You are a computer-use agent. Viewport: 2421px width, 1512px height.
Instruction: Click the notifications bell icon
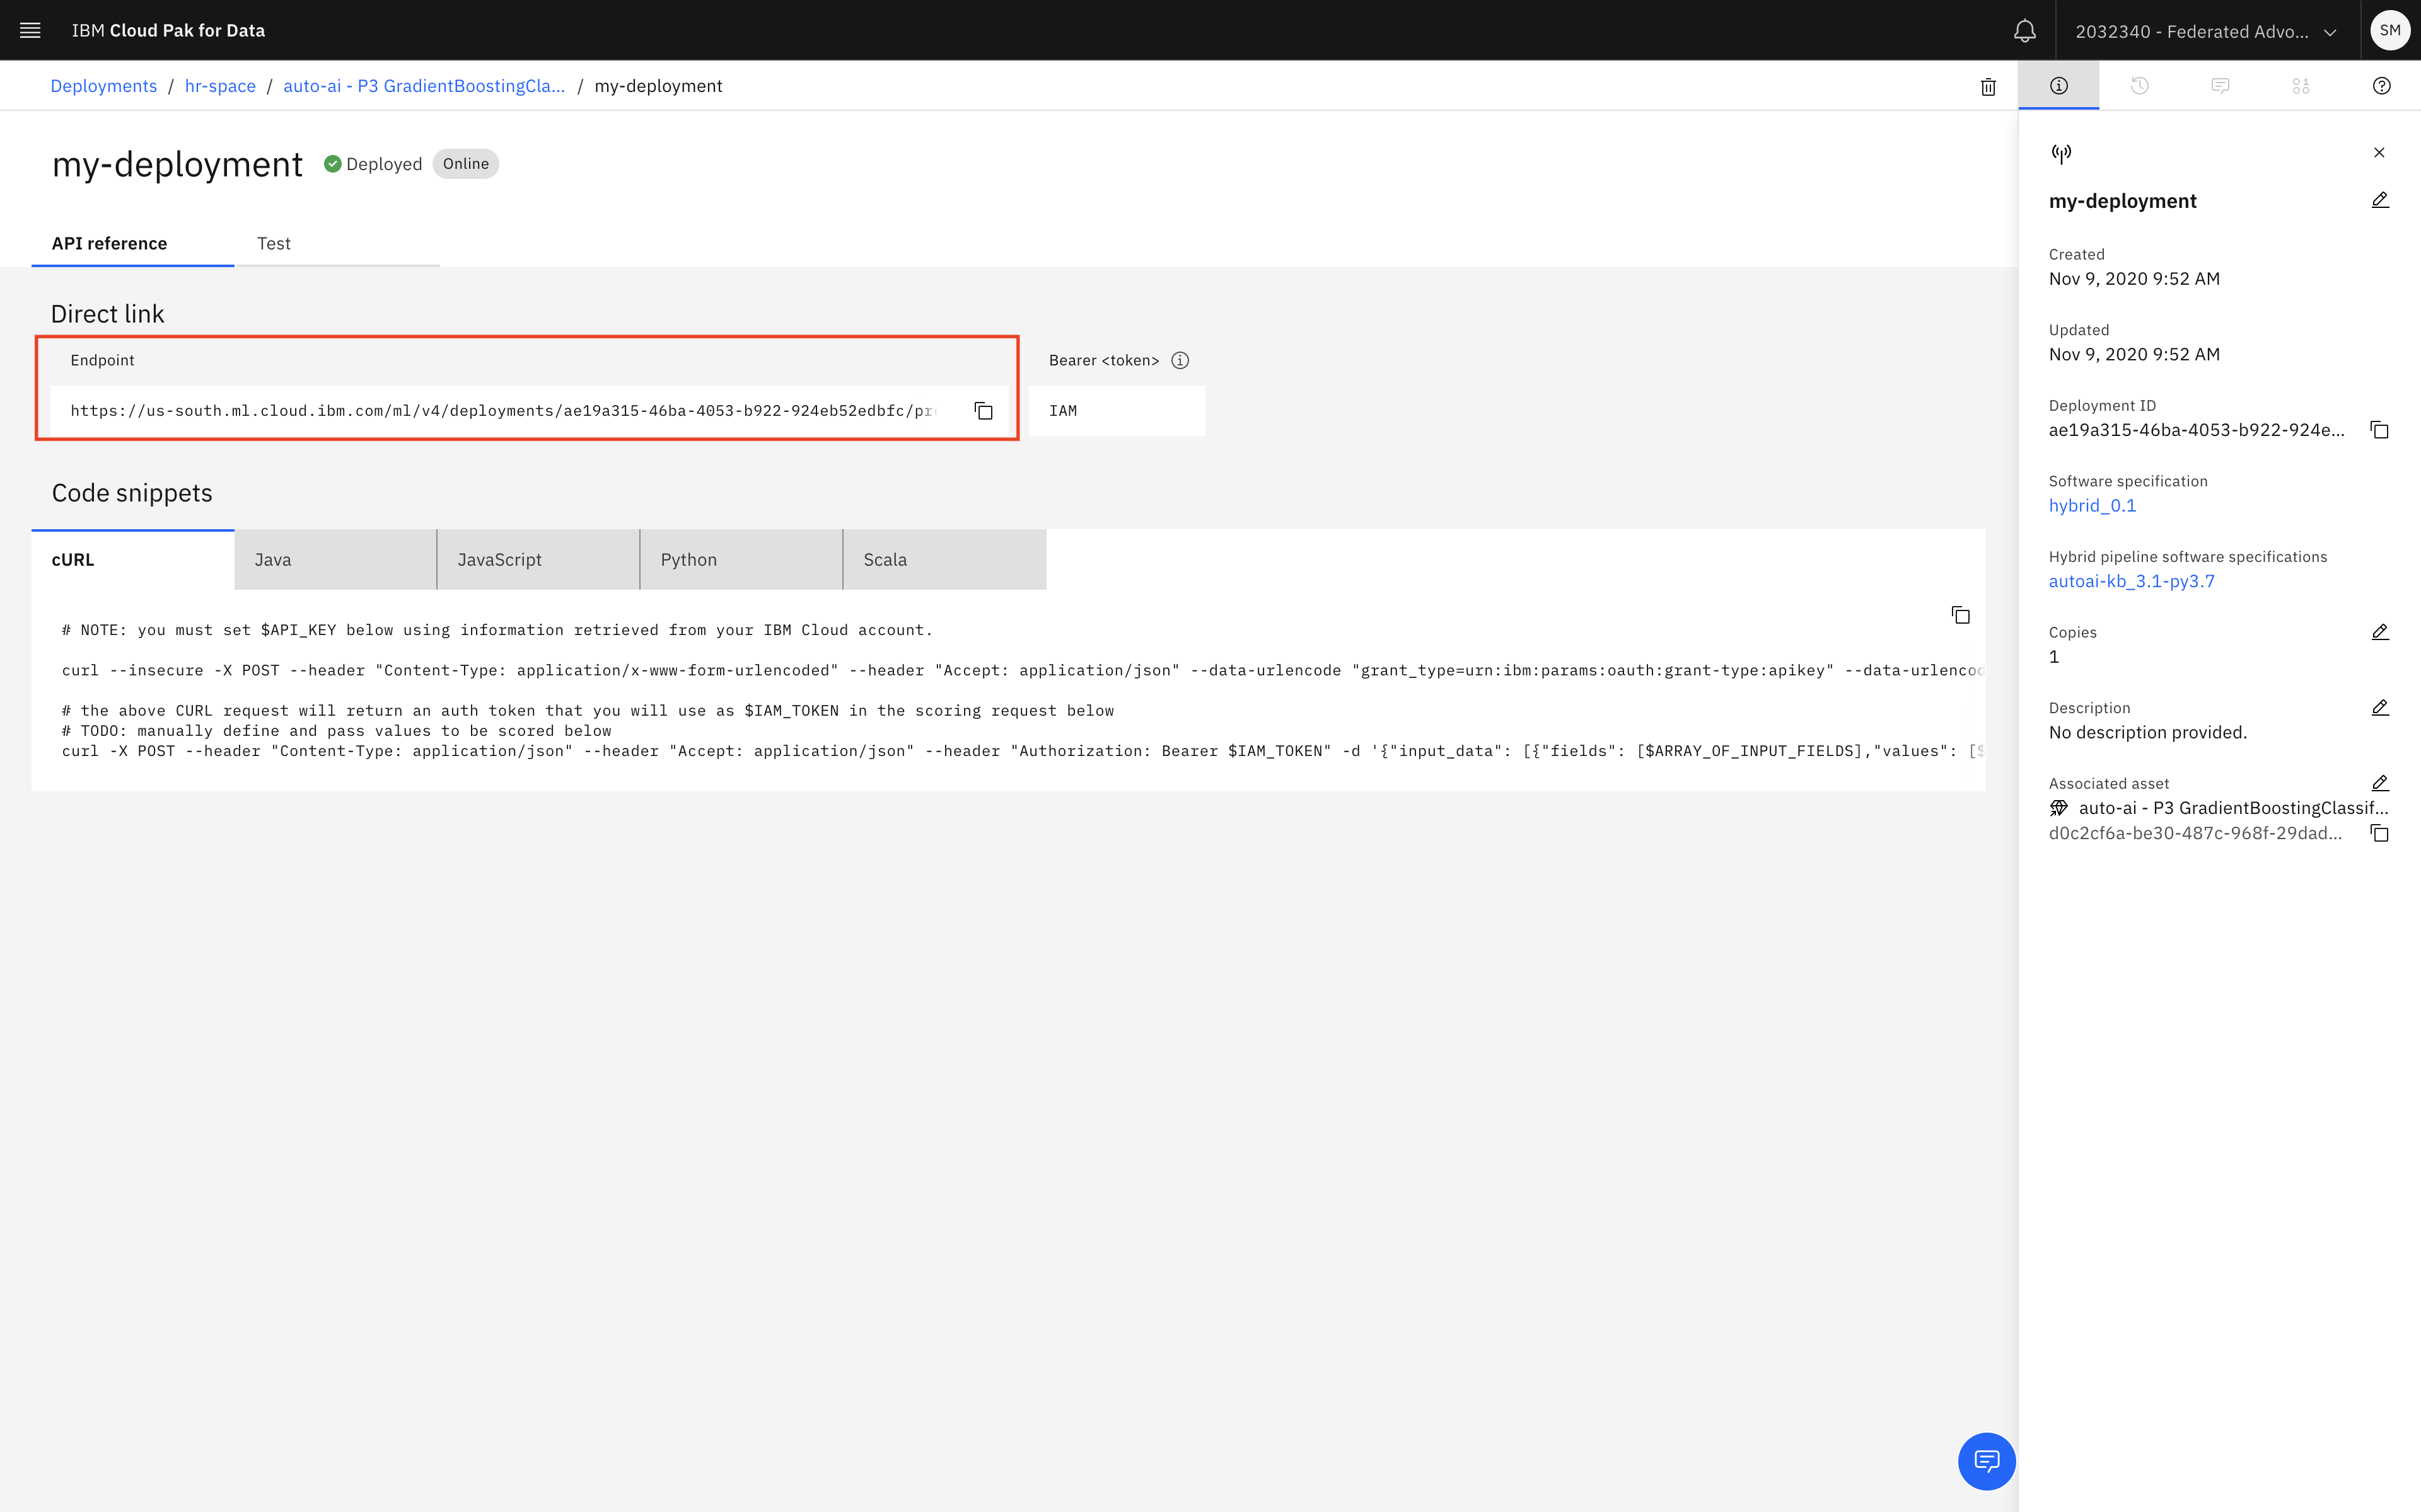point(2024,31)
